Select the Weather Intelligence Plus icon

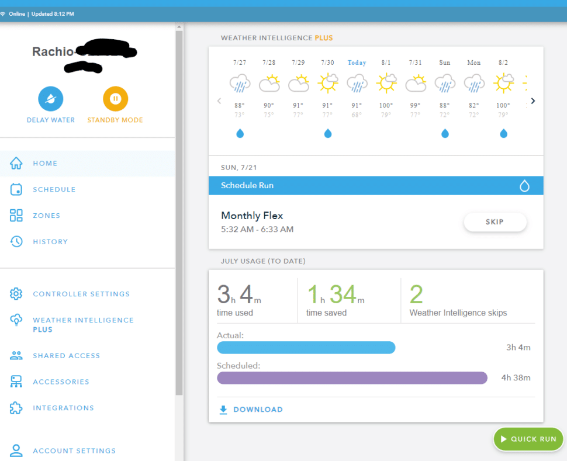(x=17, y=321)
